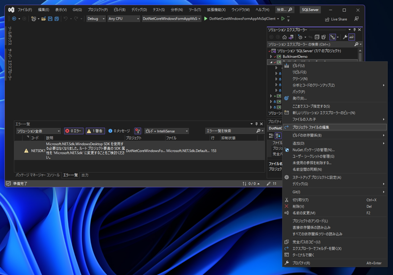The height and width of the screenshot is (275, 393).
Task: Close the Error List panel
Action: [261, 124]
